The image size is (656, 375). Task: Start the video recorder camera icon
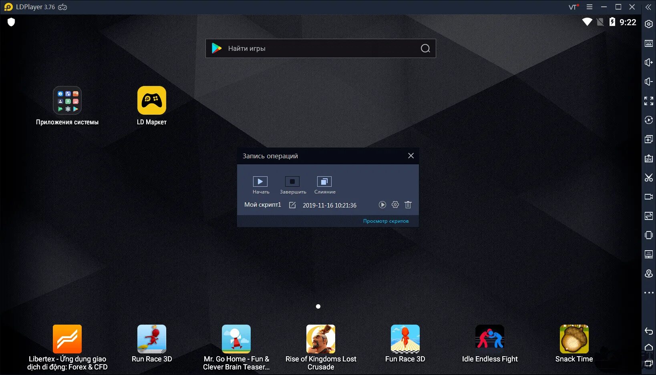pyautogui.click(x=649, y=197)
